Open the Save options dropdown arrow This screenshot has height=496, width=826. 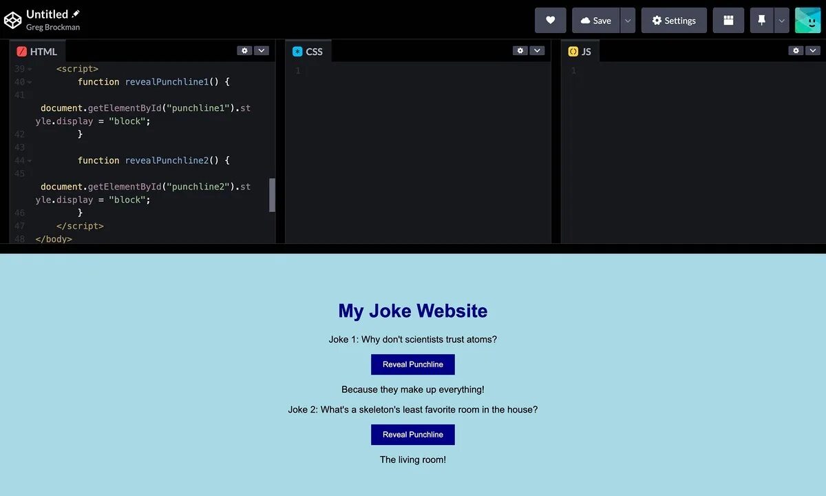tap(628, 21)
